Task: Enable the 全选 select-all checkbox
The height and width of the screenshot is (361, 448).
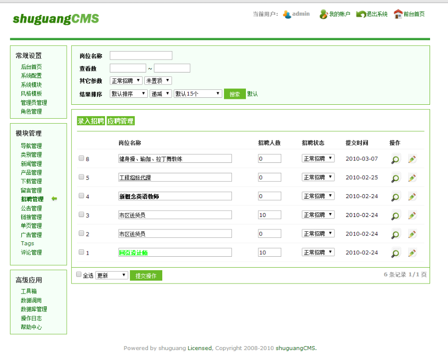Action: coord(78,274)
